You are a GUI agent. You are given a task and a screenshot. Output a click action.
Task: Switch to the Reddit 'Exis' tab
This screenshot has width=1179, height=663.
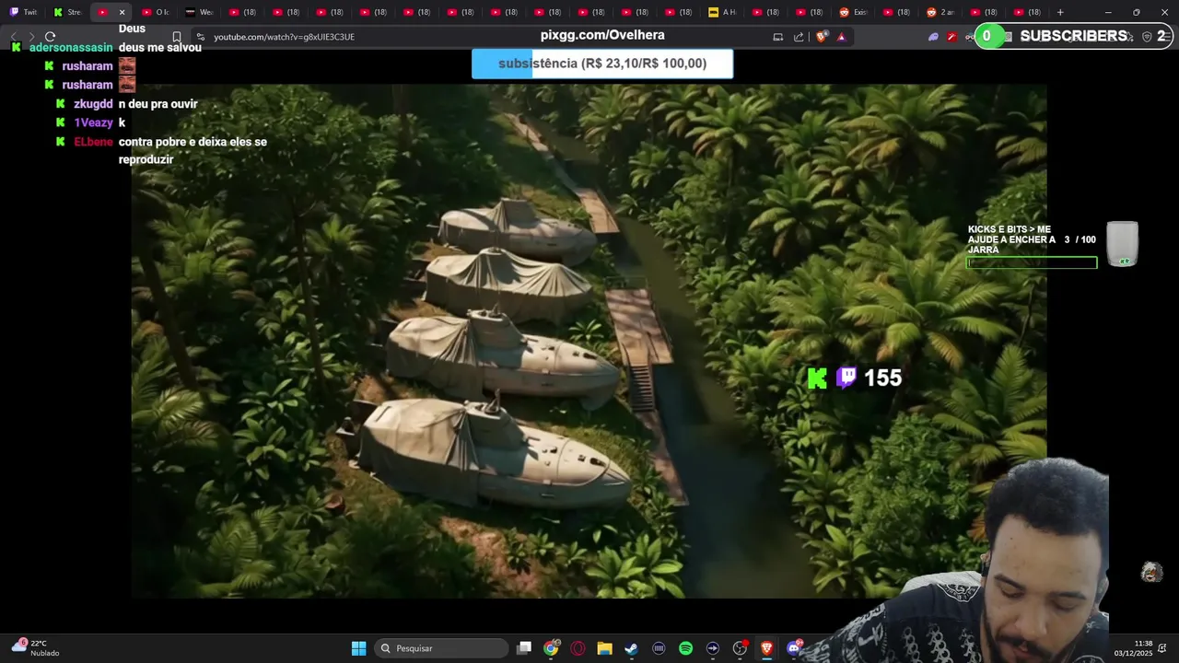tap(854, 12)
